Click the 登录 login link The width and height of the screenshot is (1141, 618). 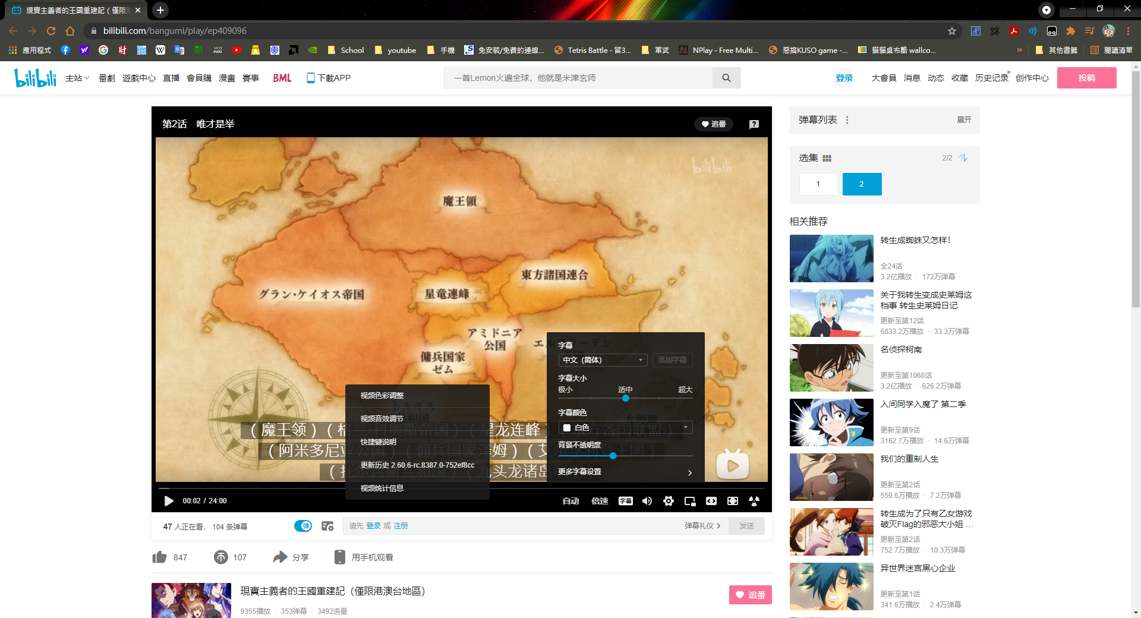(x=844, y=77)
